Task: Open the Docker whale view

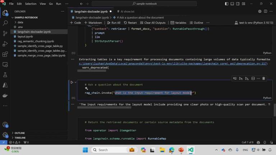Action: pyautogui.click(x=5, y=95)
